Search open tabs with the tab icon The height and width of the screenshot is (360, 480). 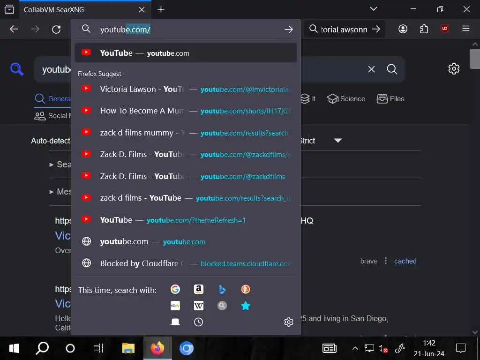(x=175, y=322)
